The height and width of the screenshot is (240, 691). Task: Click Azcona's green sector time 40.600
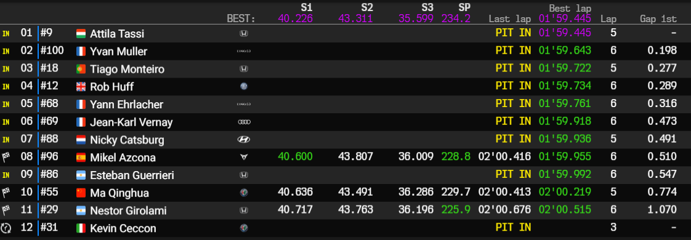pyautogui.click(x=295, y=157)
